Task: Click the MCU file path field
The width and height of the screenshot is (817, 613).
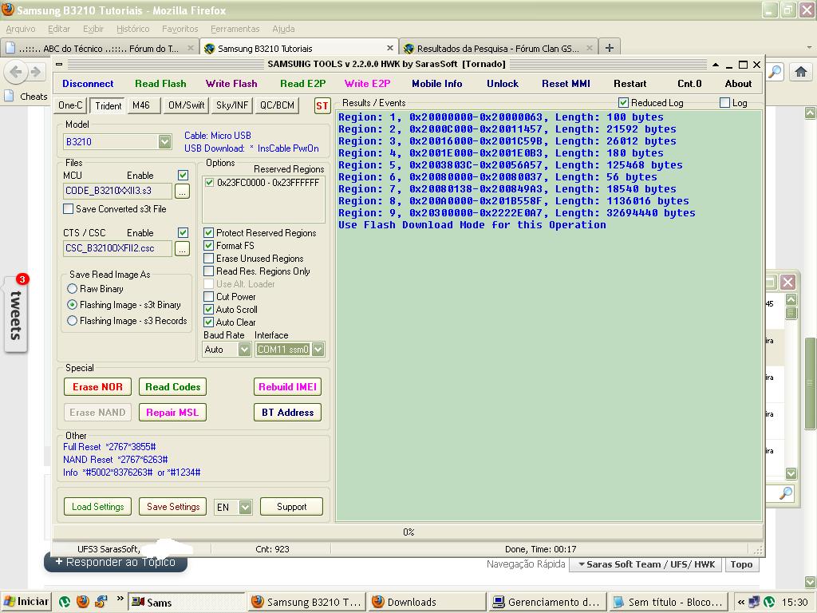Action: 117,191
